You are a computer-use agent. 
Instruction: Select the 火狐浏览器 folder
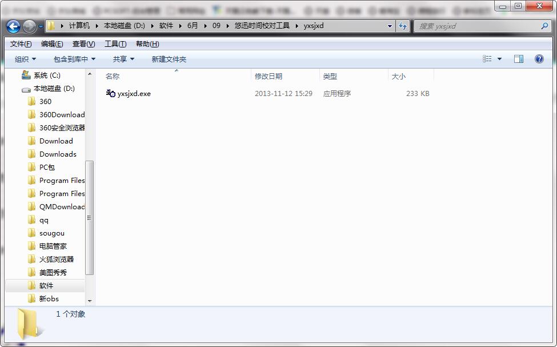tap(56, 259)
